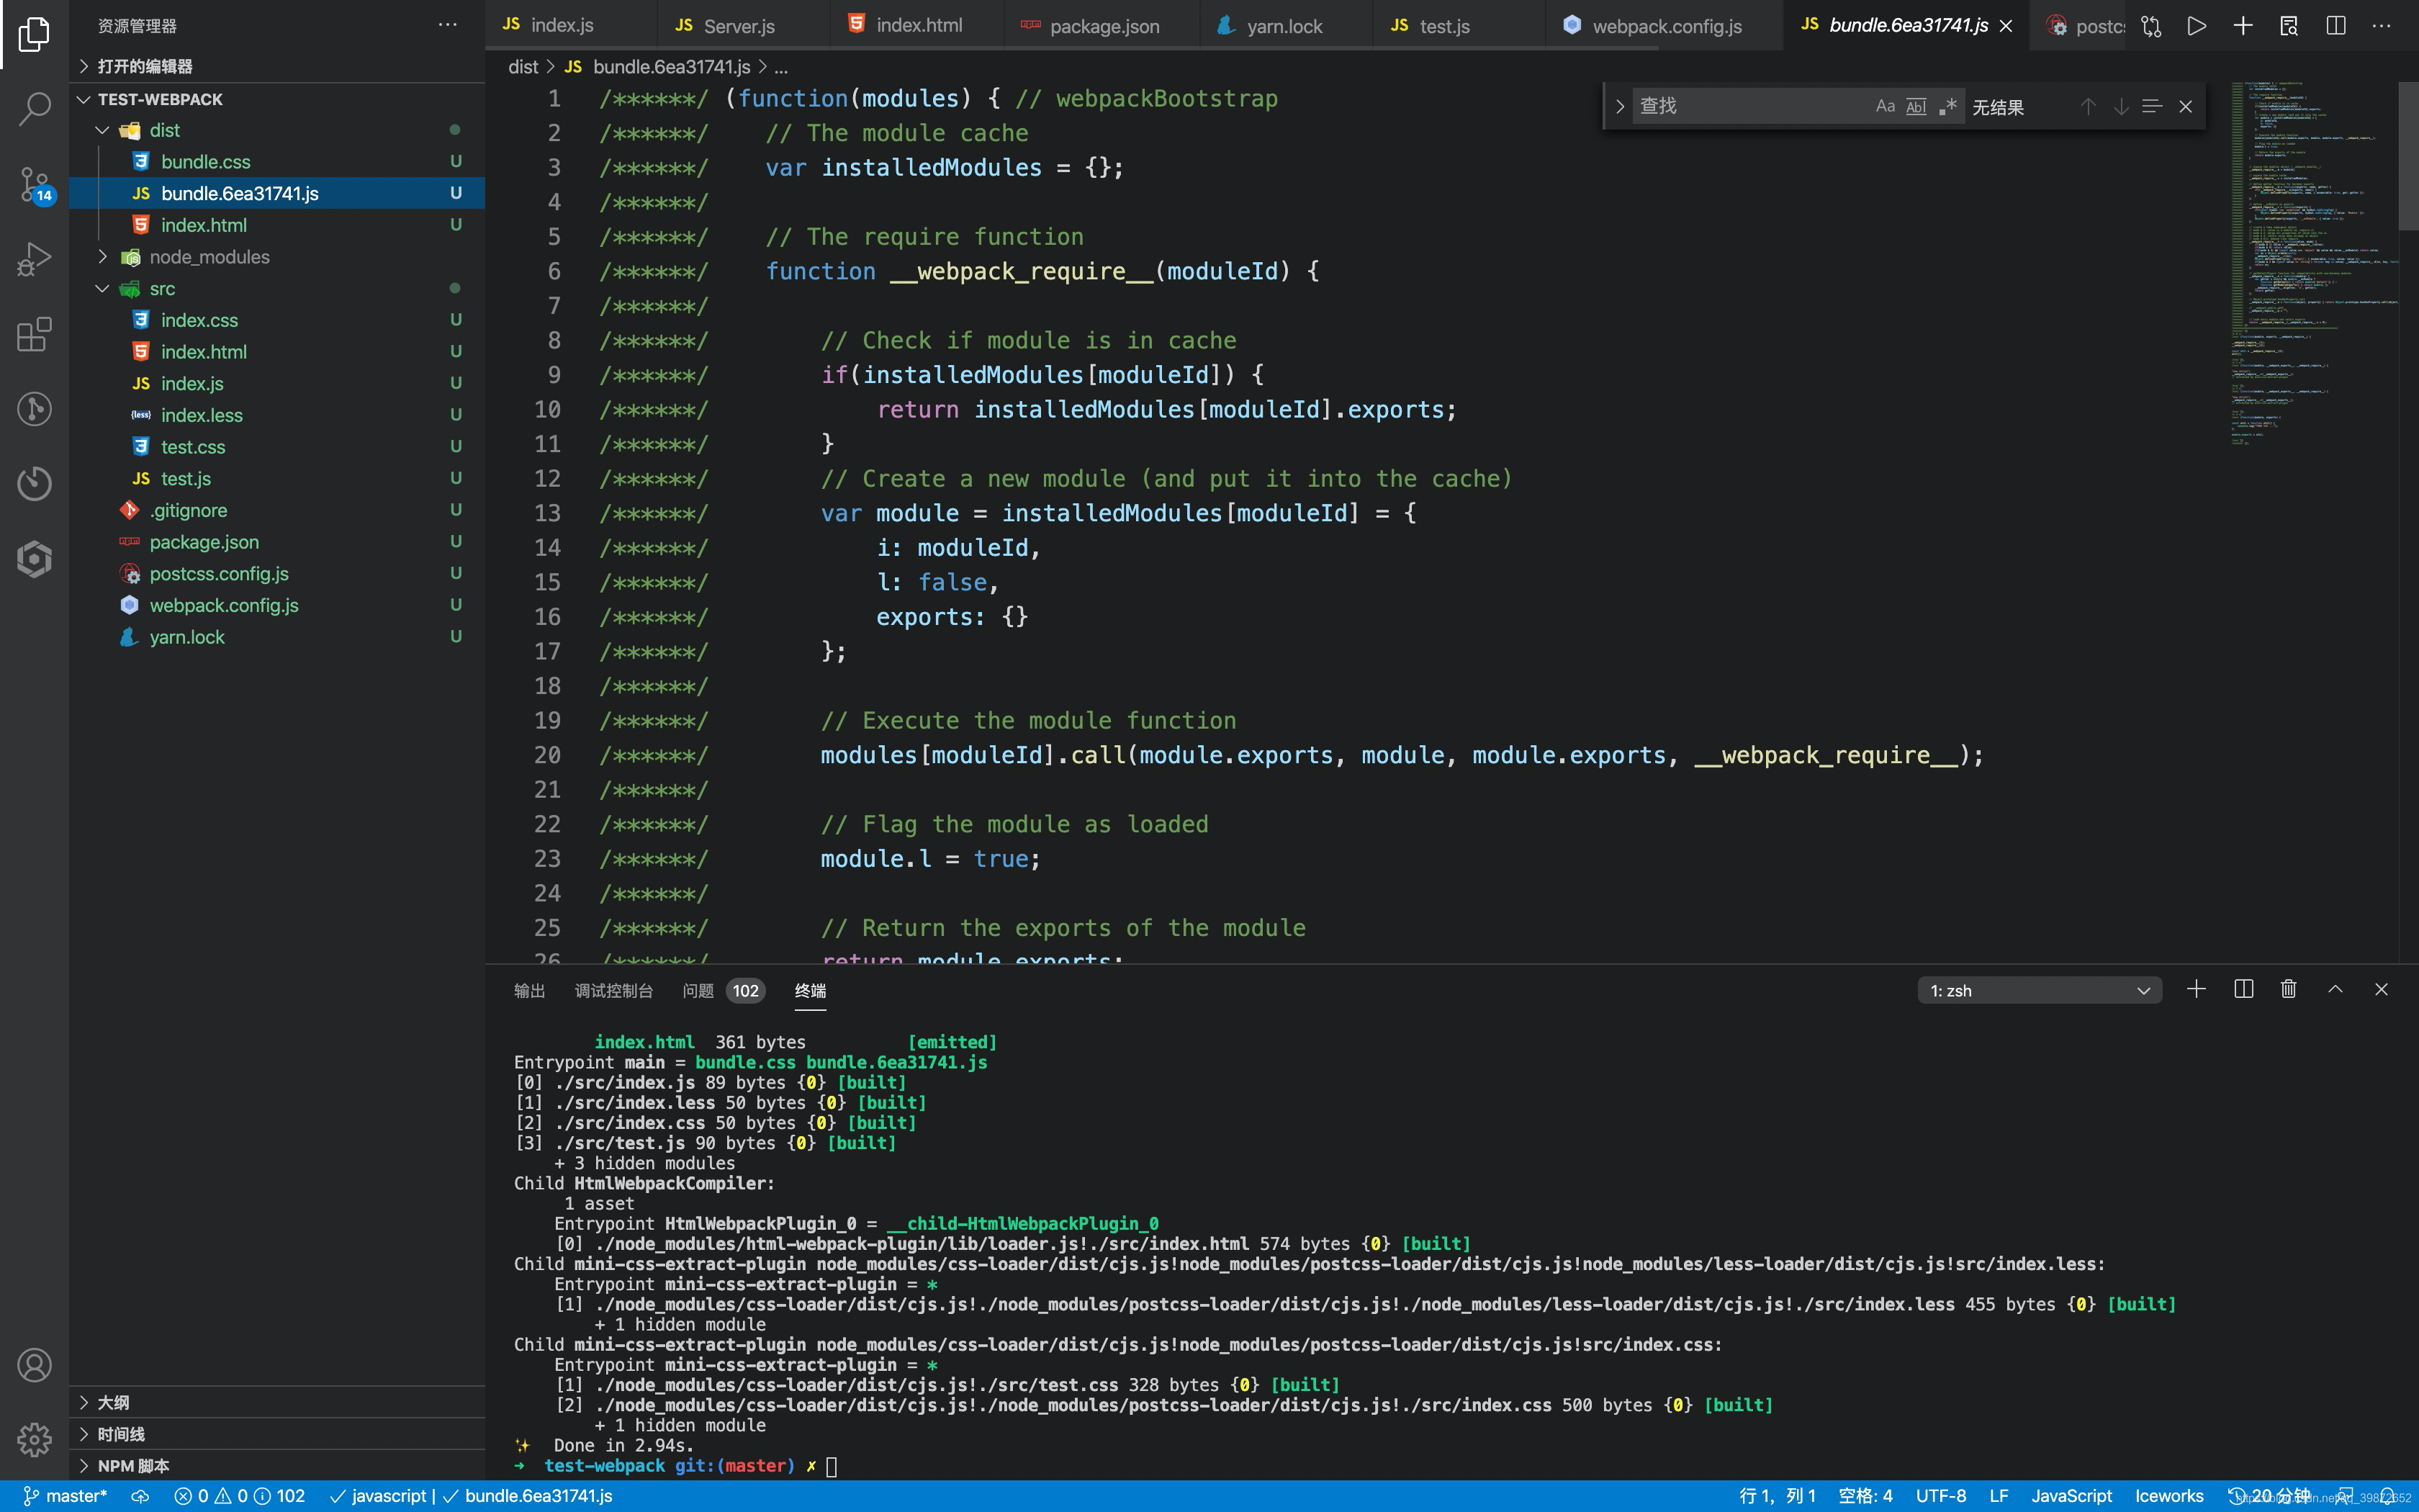This screenshot has width=2419, height=1512.
Task: Toggle Find in Selection option
Action: (2152, 106)
